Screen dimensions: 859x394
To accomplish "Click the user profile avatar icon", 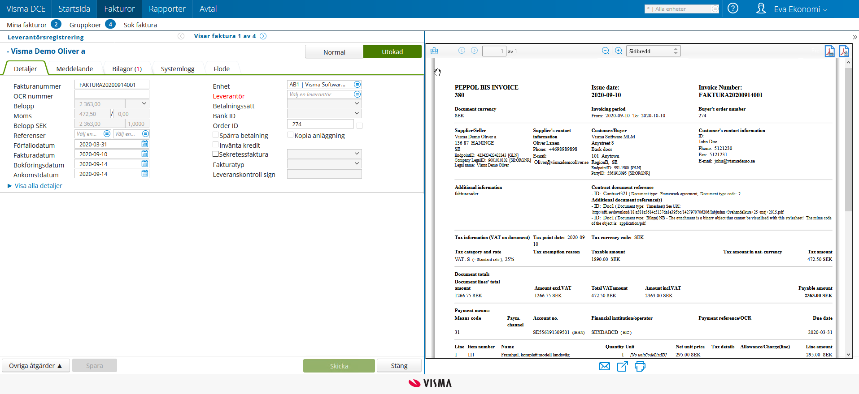I will [x=761, y=9].
